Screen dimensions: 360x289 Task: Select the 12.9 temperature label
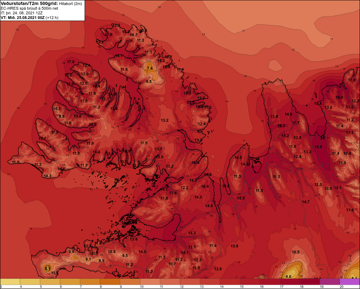[136, 166]
